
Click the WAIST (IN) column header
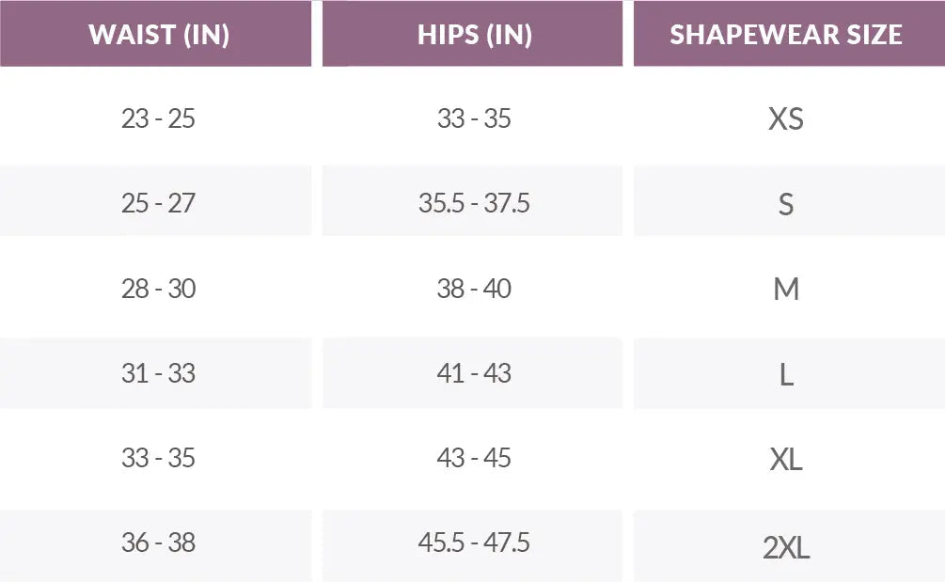(158, 35)
